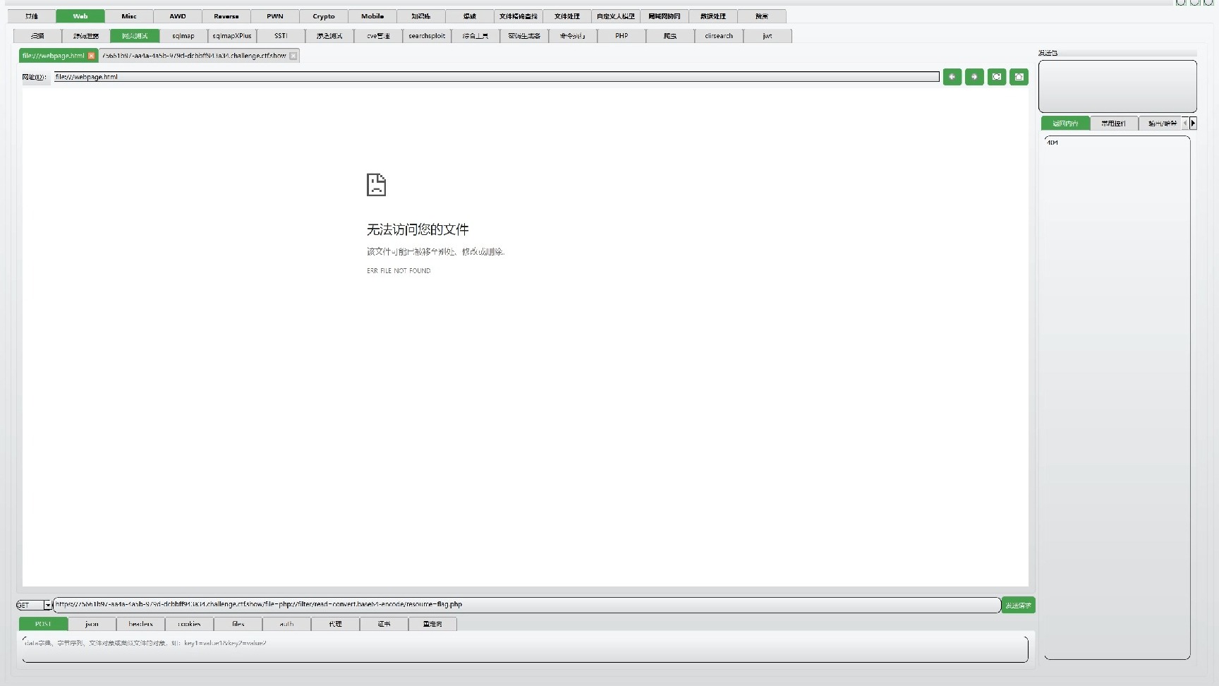Select the headers request tab
This screenshot has height=686, width=1219.
pyautogui.click(x=140, y=624)
